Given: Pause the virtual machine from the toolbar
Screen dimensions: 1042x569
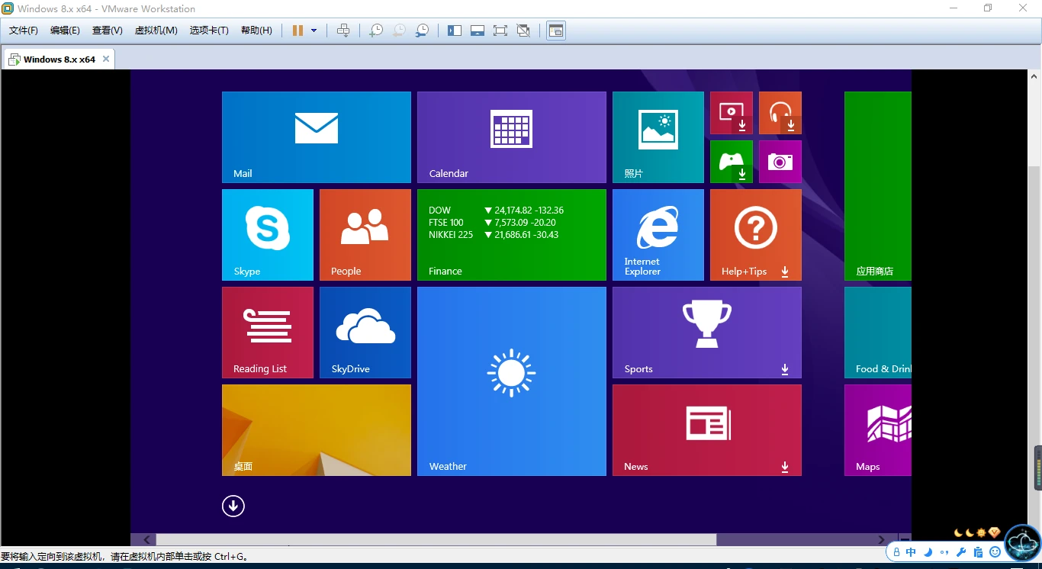Looking at the screenshot, I should 297,31.
